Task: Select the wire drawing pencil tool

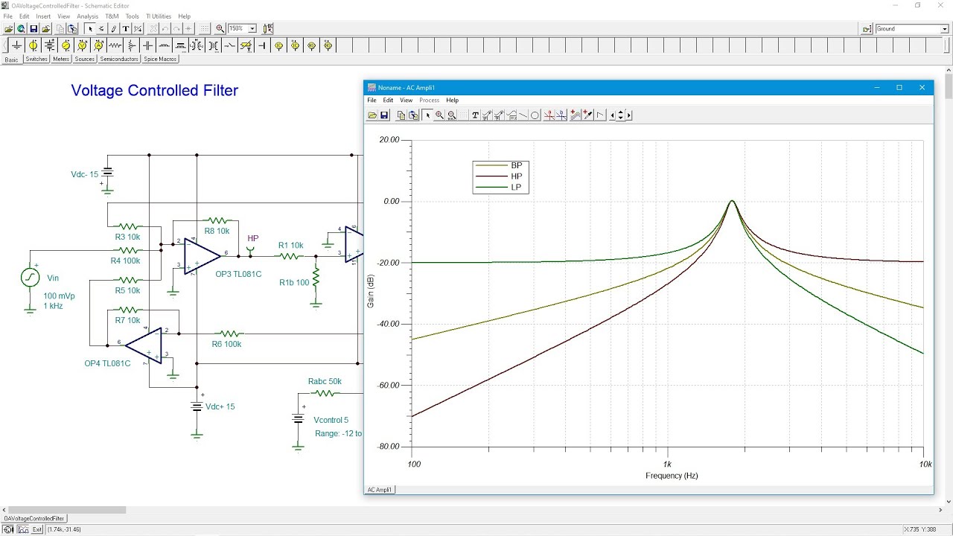Action: click(114, 28)
